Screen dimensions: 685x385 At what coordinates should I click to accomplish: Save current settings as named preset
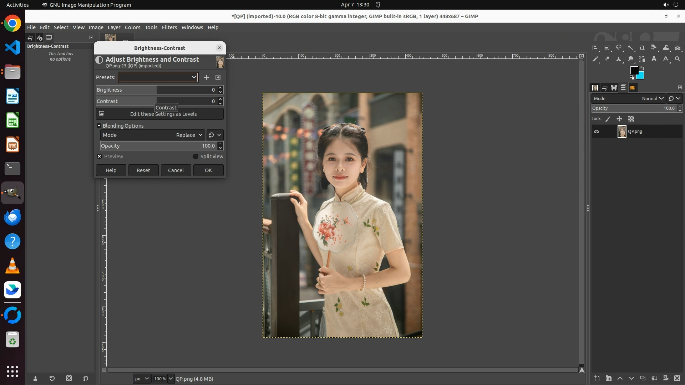[206, 77]
